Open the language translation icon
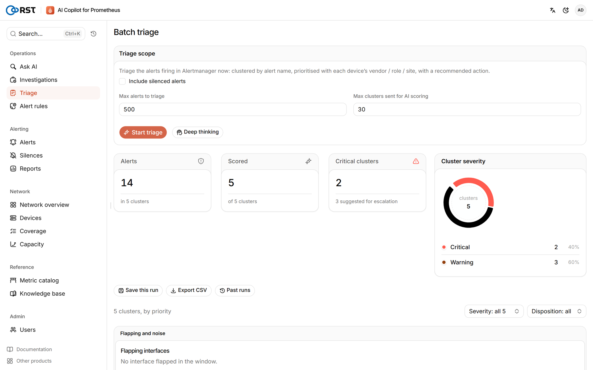This screenshot has height=370, width=593. click(553, 10)
